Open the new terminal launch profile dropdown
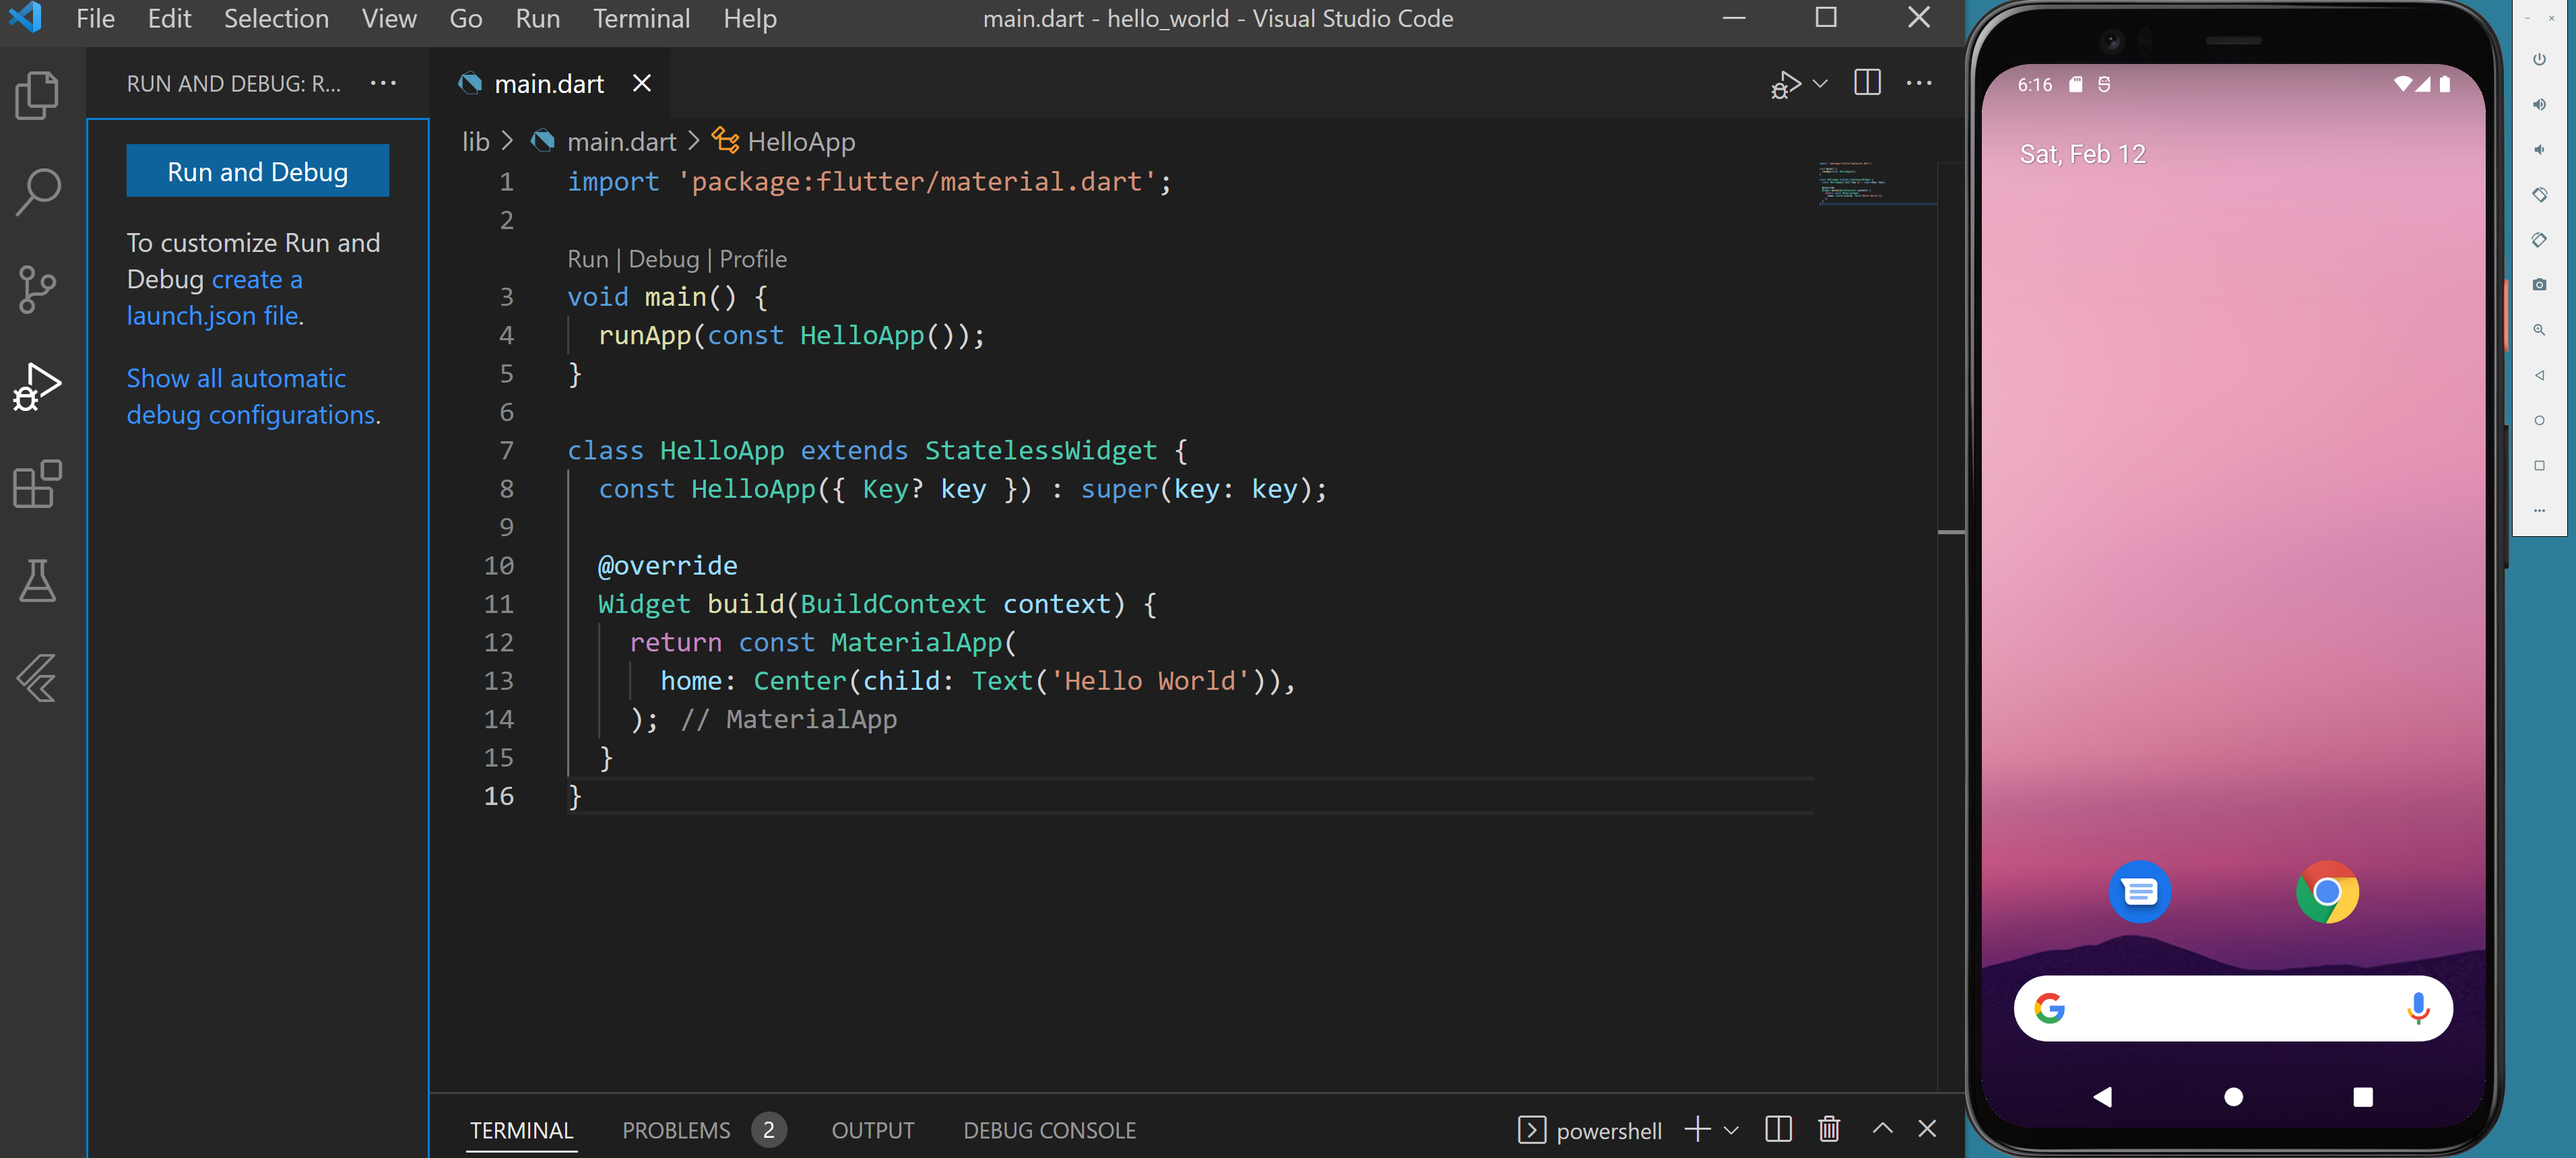This screenshot has height=1158, width=2576. pyautogui.click(x=1732, y=1130)
